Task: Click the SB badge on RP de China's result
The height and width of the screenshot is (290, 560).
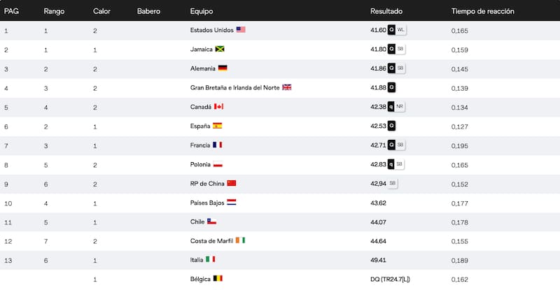Action: click(x=393, y=183)
